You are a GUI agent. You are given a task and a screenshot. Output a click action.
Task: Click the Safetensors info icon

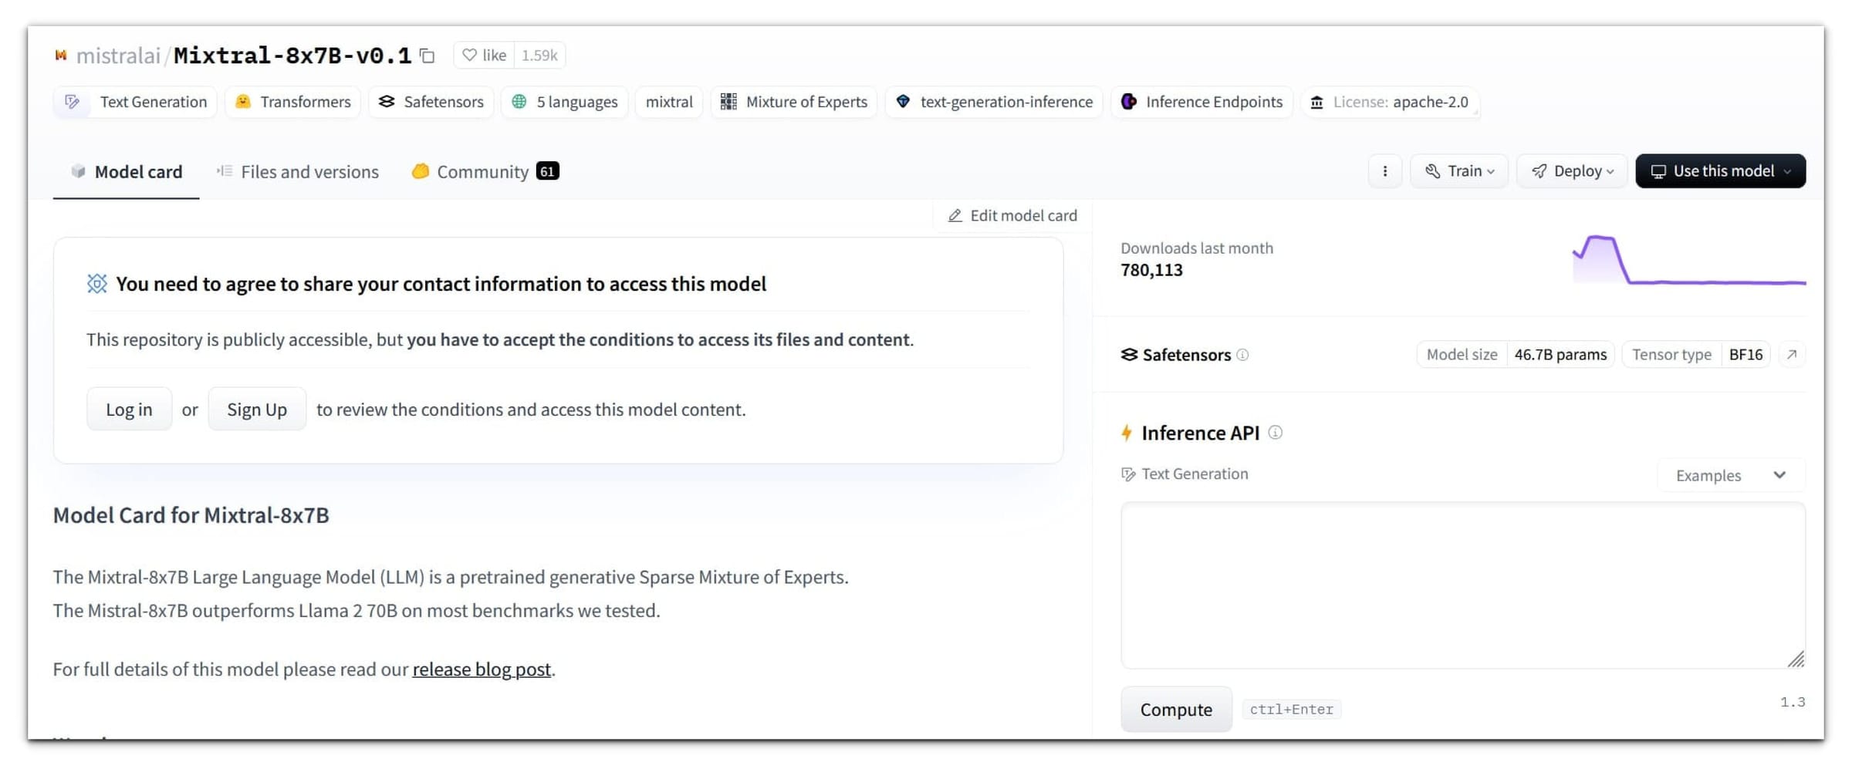pos(1242,355)
